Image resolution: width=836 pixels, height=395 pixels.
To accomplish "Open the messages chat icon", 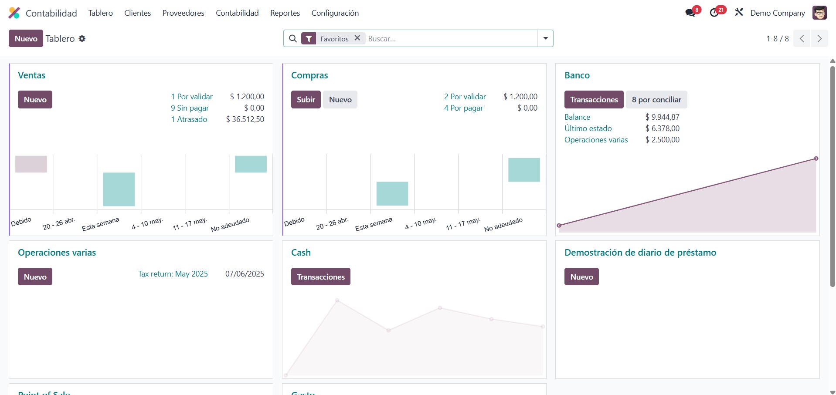I will [x=690, y=13].
